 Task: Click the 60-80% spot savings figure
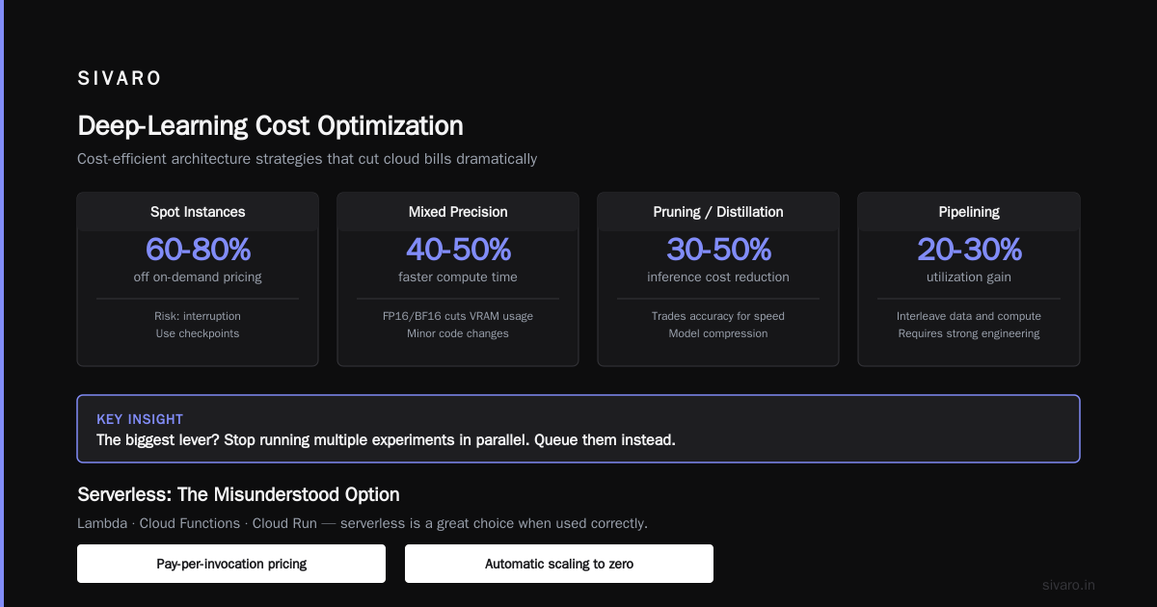click(198, 250)
